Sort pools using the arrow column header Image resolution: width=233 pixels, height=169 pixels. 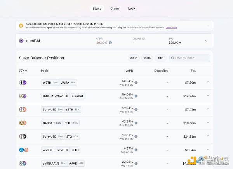click(x=26, y=71)
